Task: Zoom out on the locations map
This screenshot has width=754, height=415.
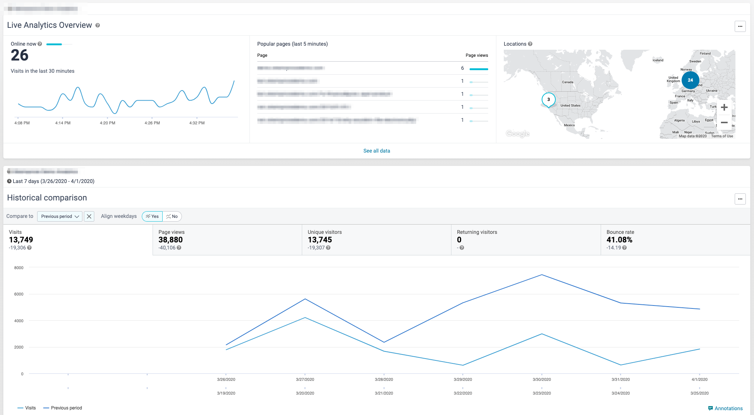Action: (x=724, y=122)
